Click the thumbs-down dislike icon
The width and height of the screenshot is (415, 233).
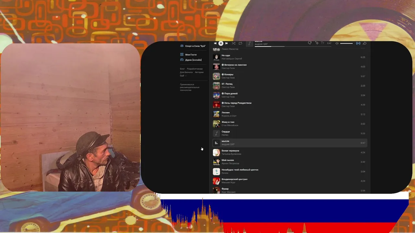coord(310,43)
